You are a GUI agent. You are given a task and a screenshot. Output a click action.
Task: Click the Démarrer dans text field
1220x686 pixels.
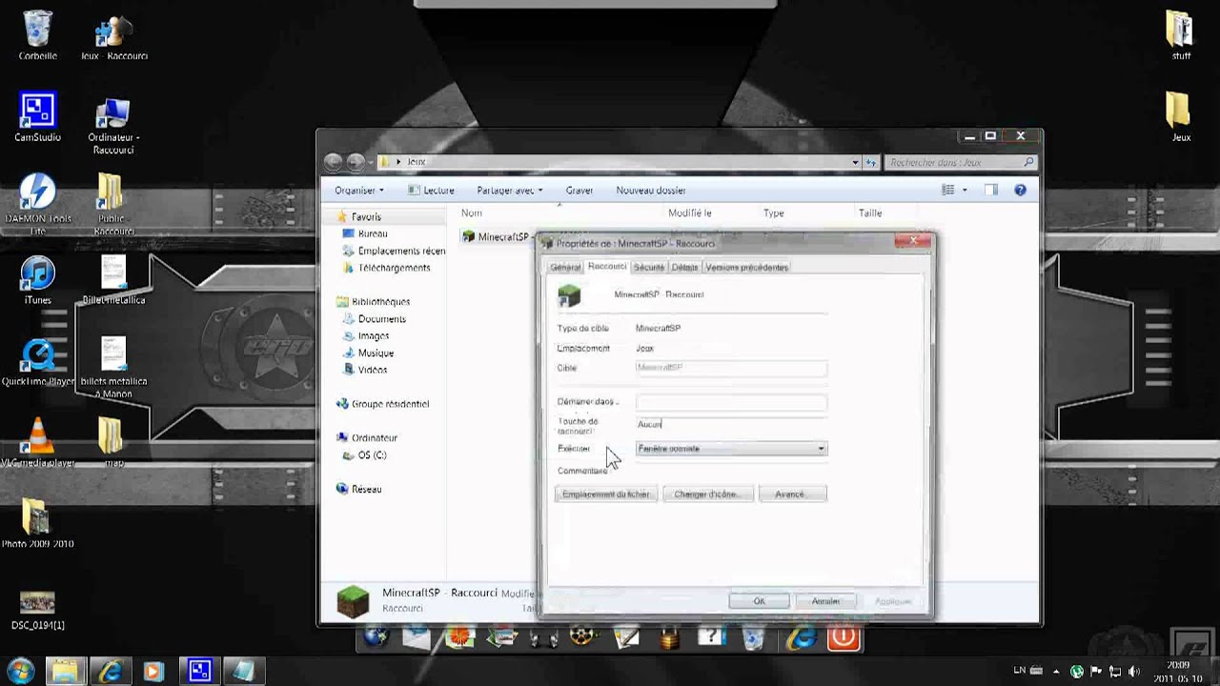[731, 402]
